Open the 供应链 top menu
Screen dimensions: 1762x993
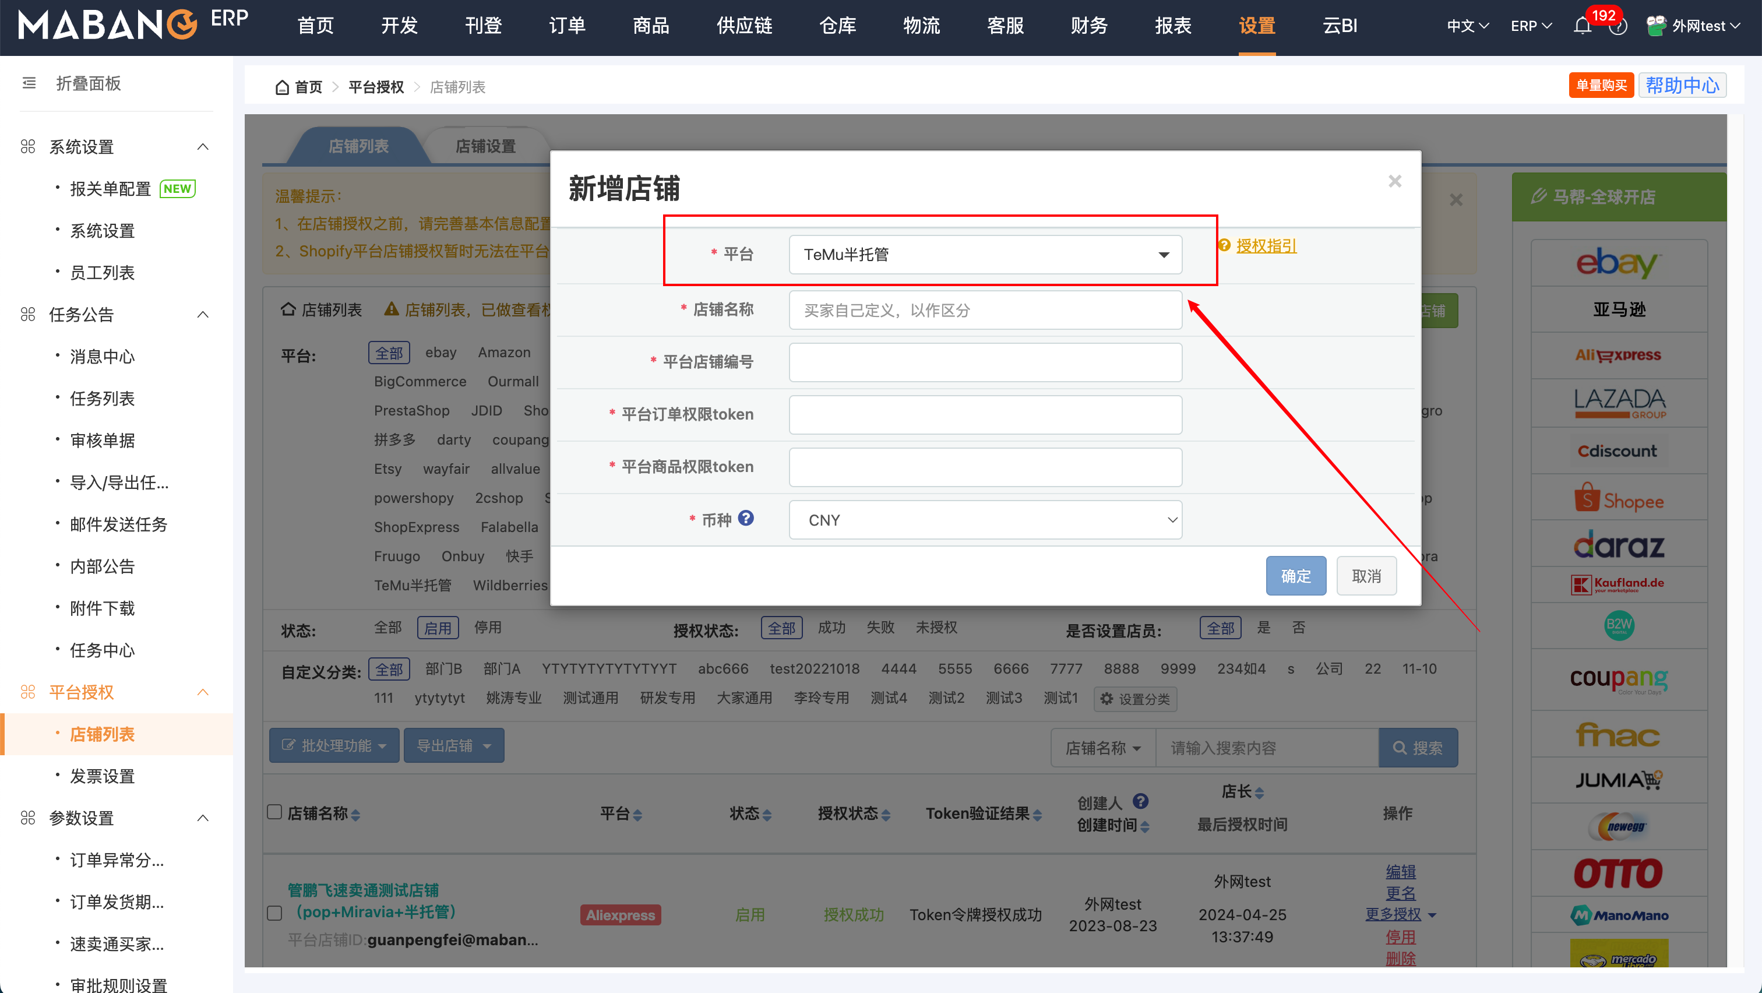744,26
